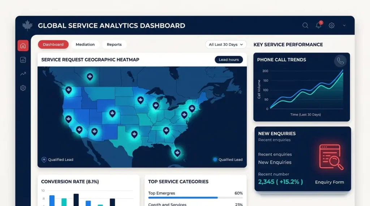
Task: Select the map pin in Colorado
Action: tap(112, 113)
